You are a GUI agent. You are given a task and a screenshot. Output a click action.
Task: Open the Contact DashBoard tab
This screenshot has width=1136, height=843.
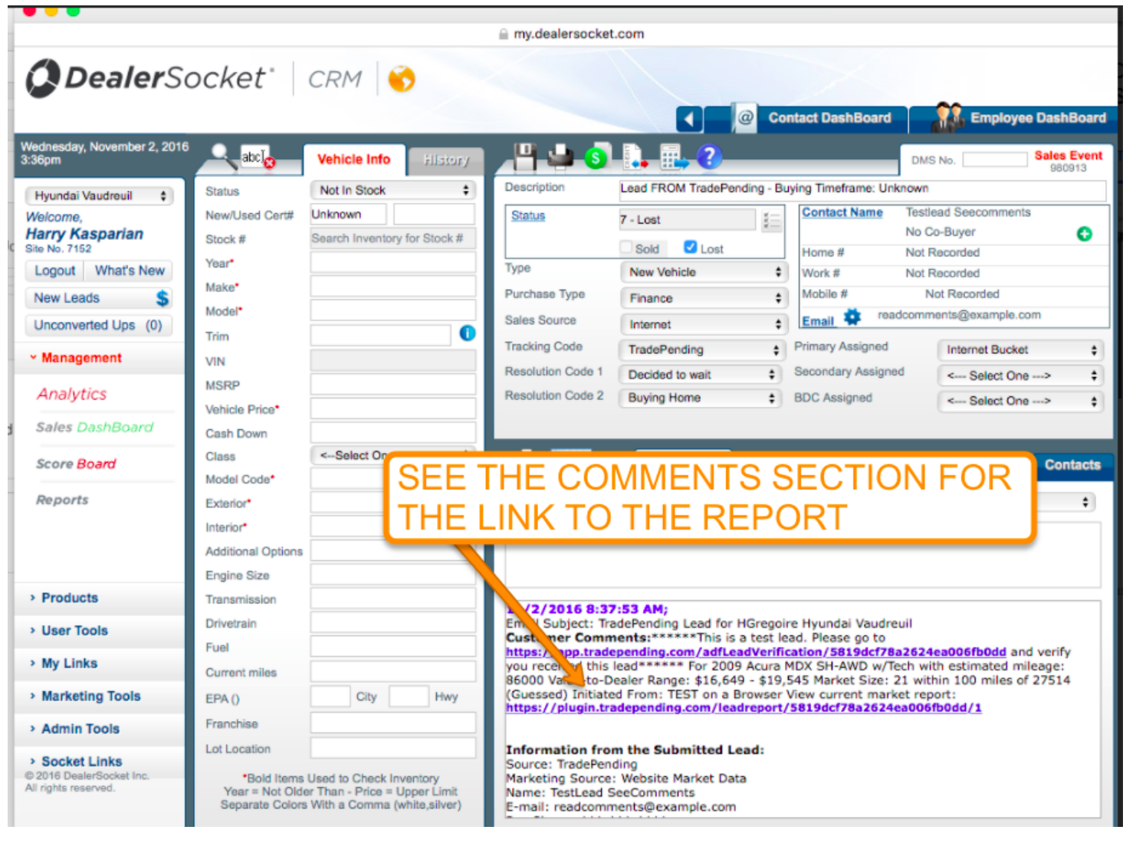(829, 118)
